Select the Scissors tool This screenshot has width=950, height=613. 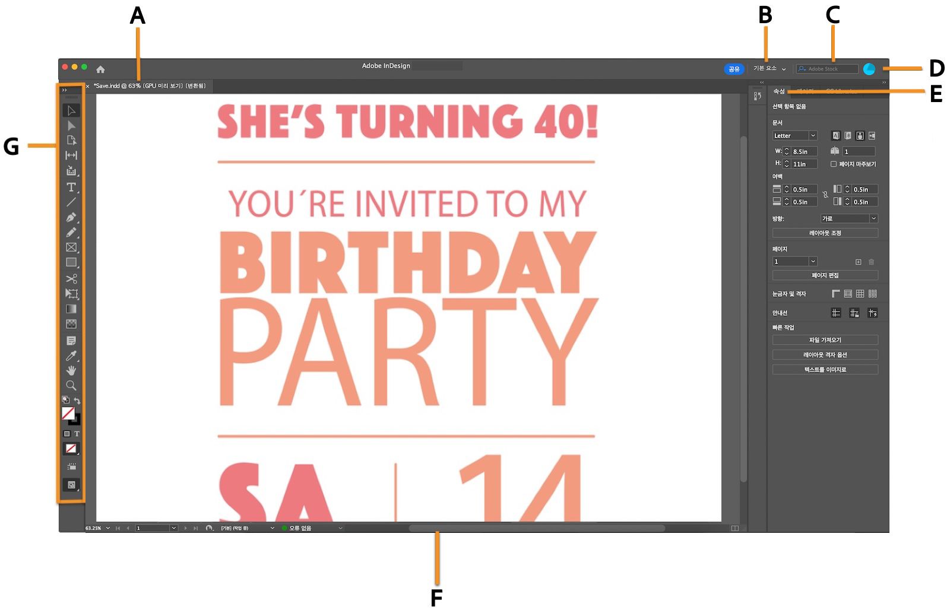coord(71,278)
